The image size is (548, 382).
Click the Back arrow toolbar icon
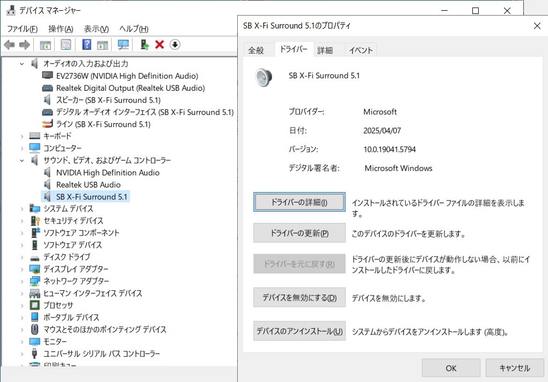click(9, 45)
